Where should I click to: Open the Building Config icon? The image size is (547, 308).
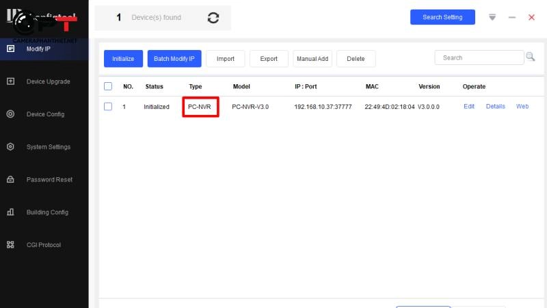(10, 212)
